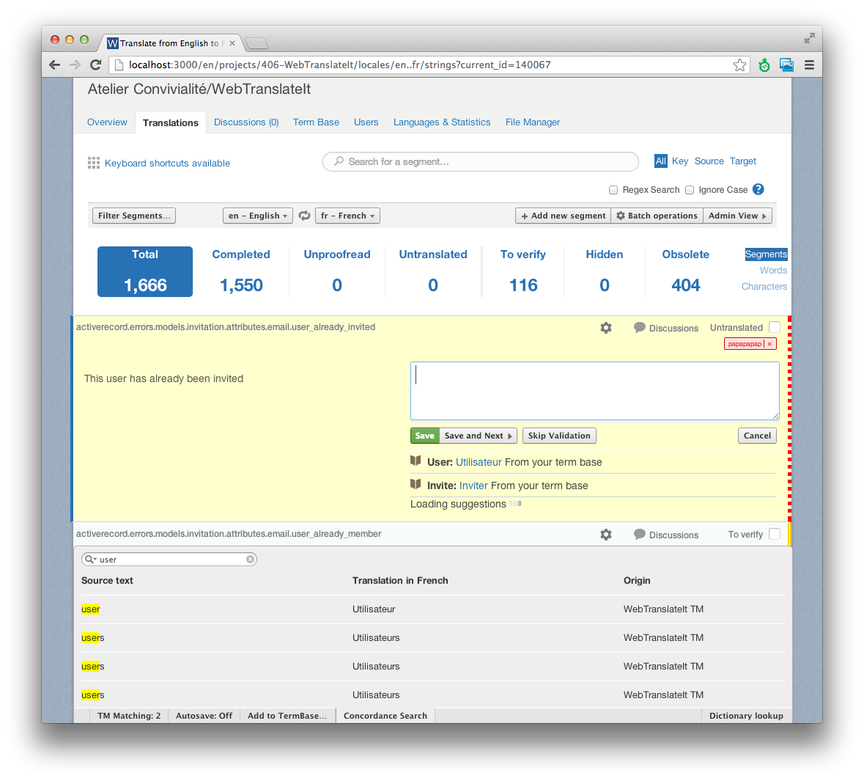Show the To verify 116 segments
The image size is (864, 781).
tap(523, 271)
